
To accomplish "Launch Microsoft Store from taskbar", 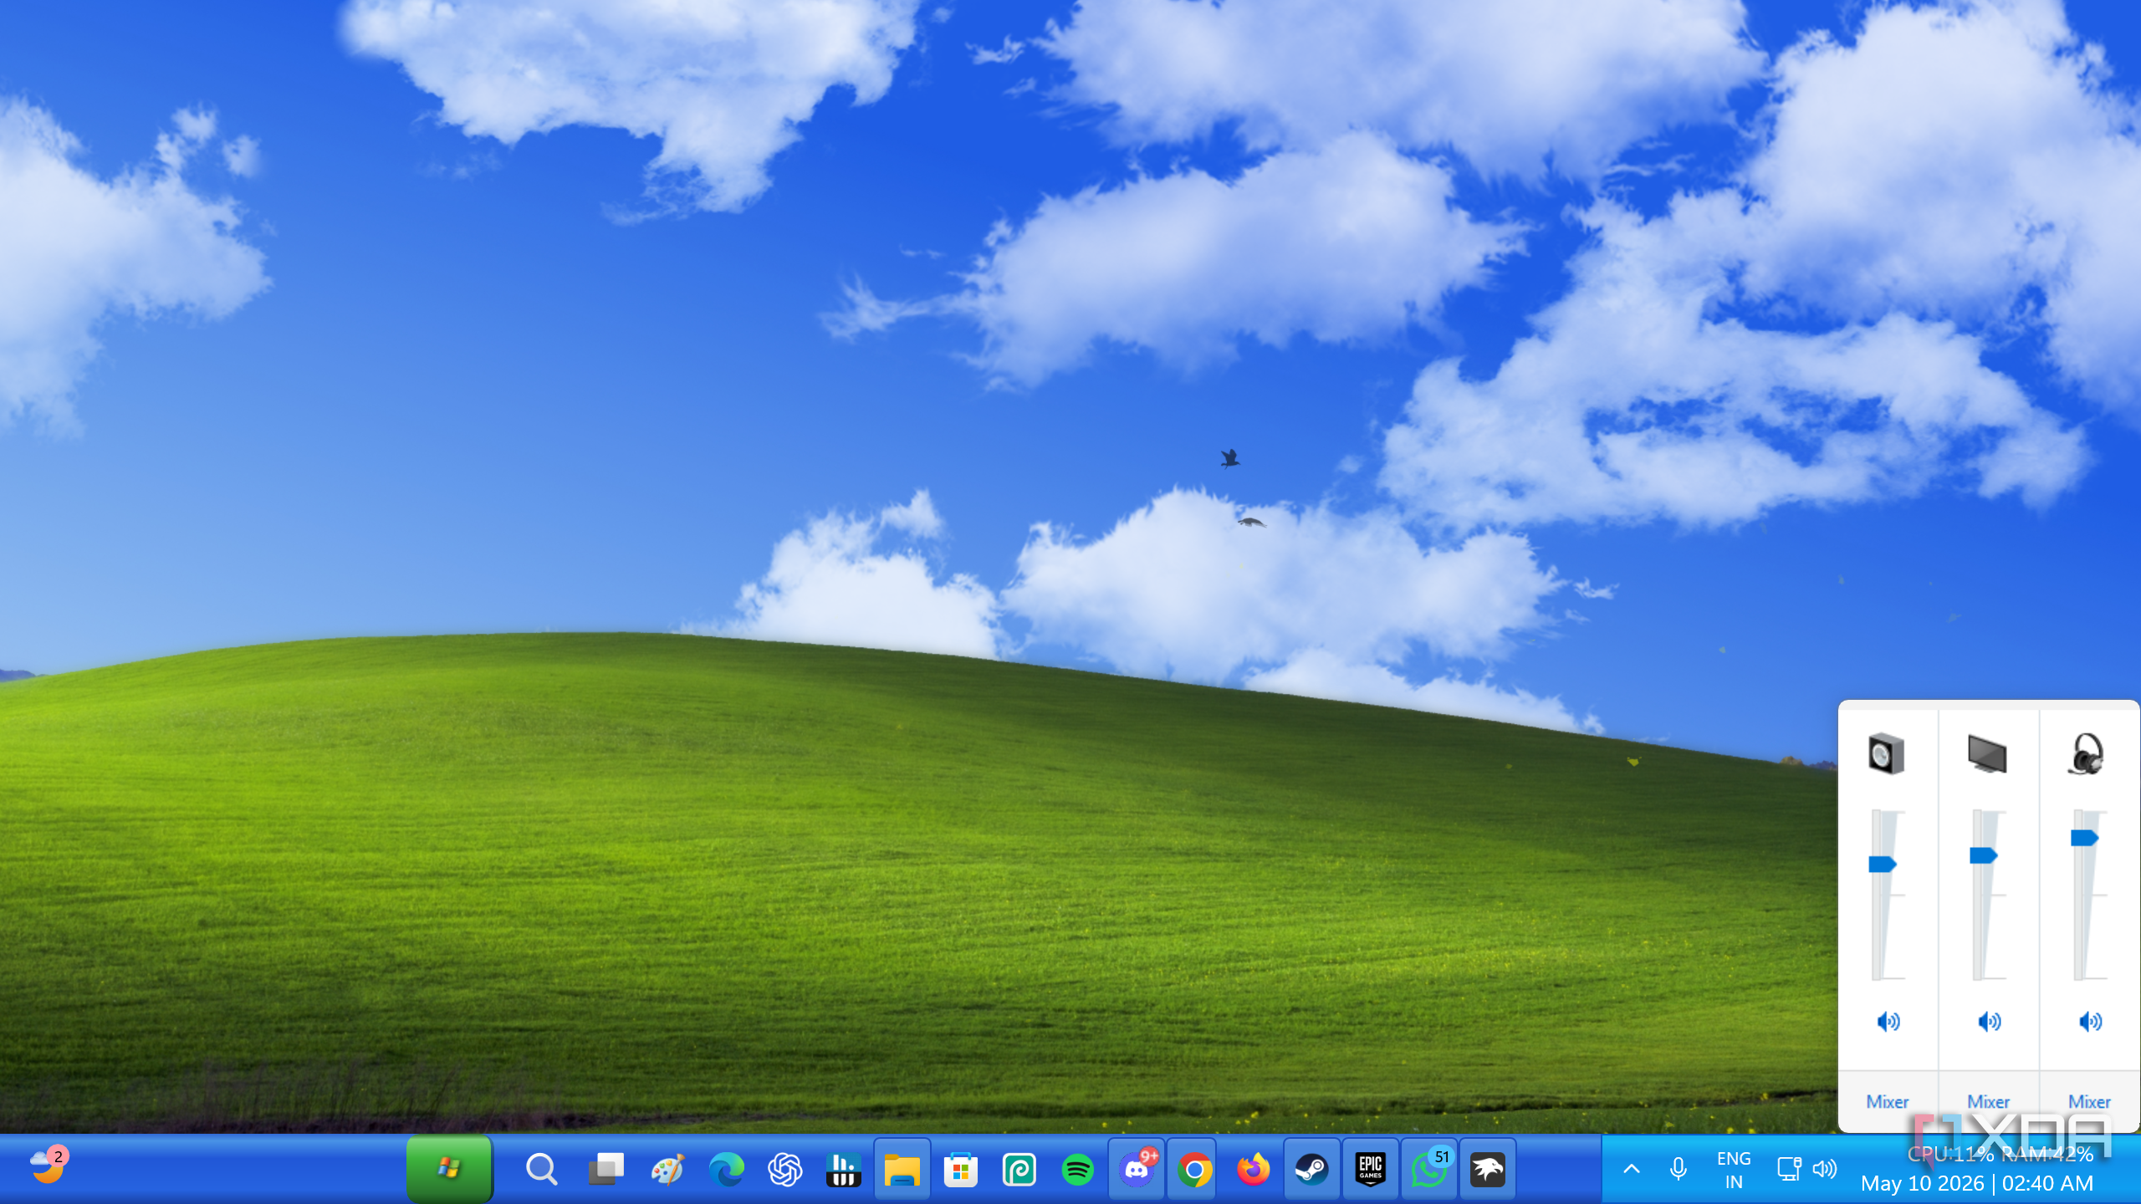I will point(960,1169).
